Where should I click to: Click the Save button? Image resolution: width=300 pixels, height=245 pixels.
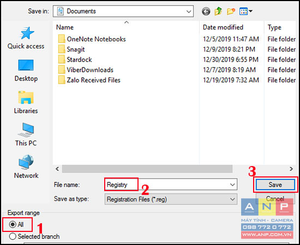275,185
